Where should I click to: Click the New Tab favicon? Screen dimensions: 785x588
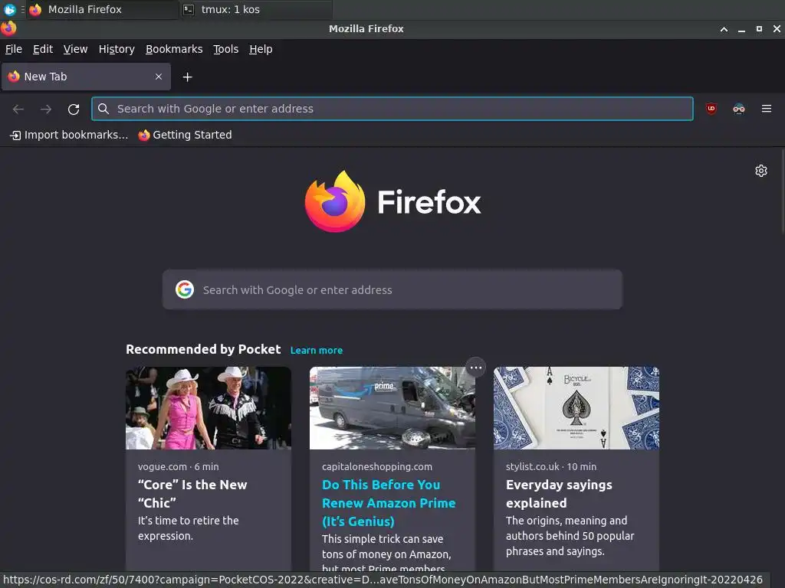pos(14,77)
